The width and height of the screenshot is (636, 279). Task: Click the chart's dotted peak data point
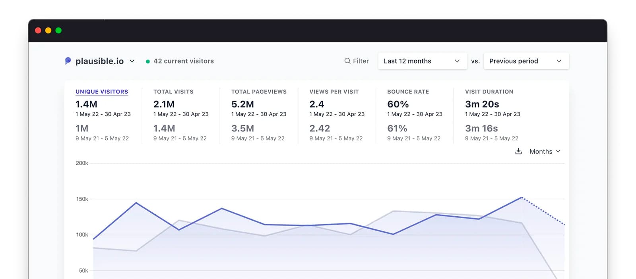pos(522,197)
